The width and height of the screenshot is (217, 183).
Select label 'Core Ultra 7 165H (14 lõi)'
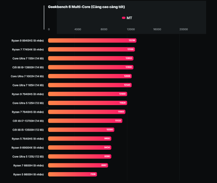(28, 85)
